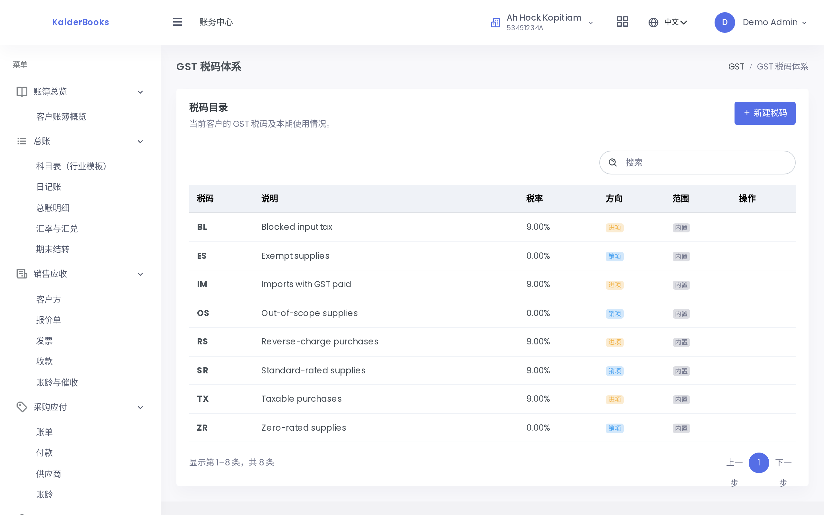Click the TX tax code cell
This screenshot has width=824, height=515.
pos(202,399)
